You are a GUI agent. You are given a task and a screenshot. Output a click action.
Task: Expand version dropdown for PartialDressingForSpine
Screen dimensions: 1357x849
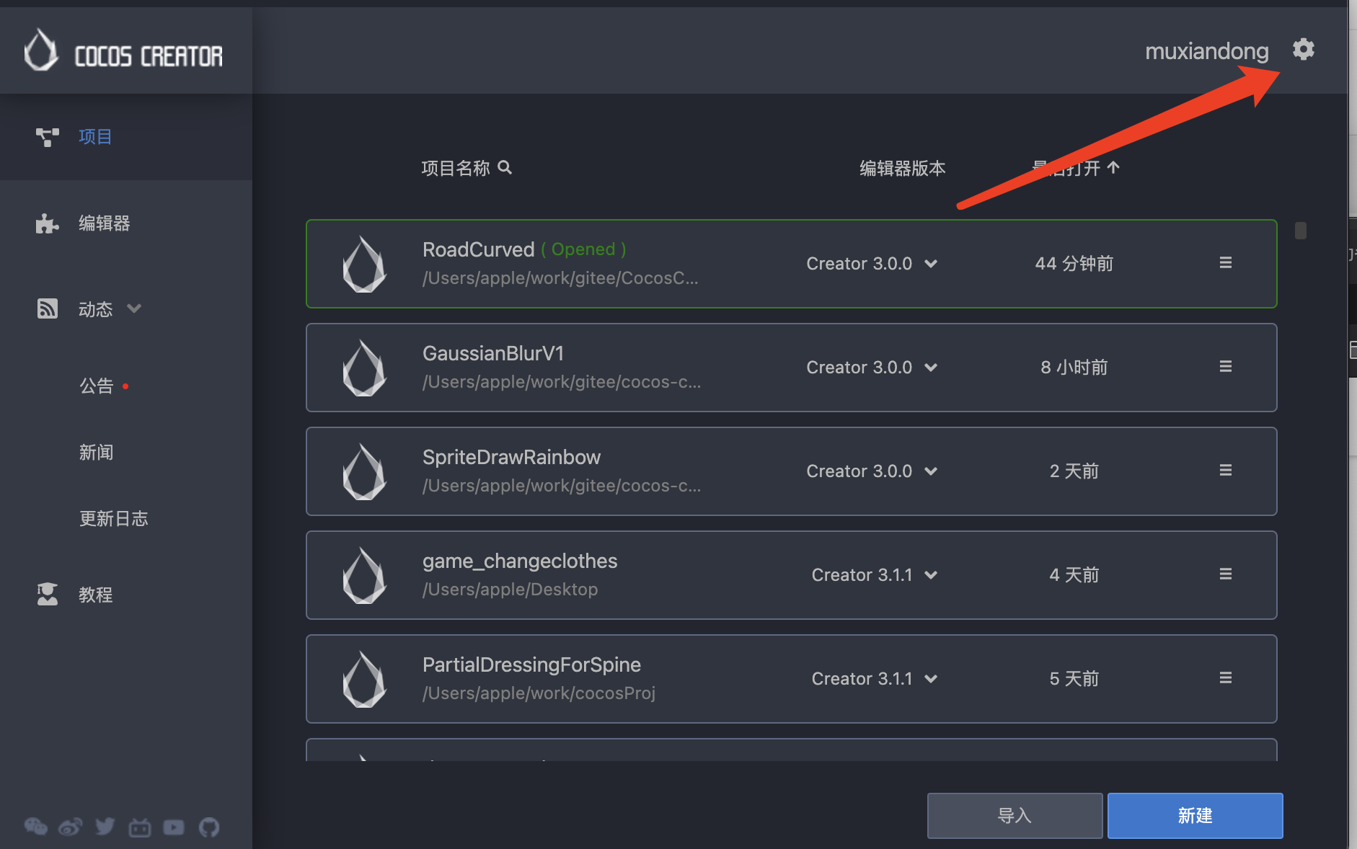(931, 679)
